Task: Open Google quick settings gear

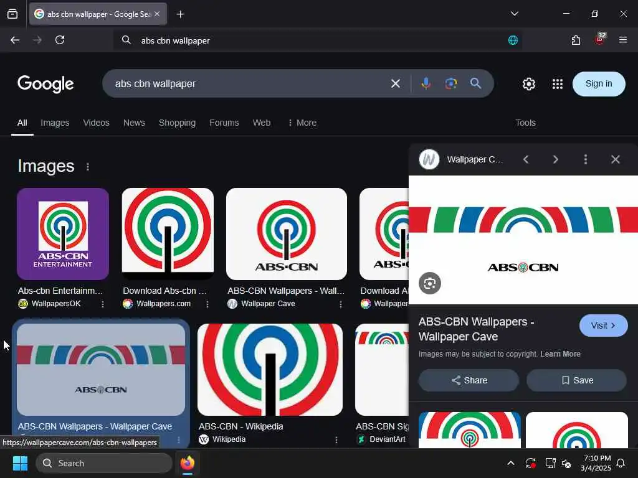Action: coord(528,84)
